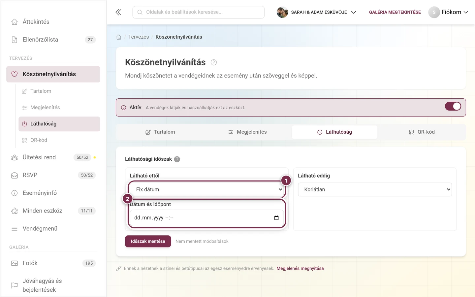Collapse sidebar with double chevron icon
The image size is (475, 297).
(118, 12)
